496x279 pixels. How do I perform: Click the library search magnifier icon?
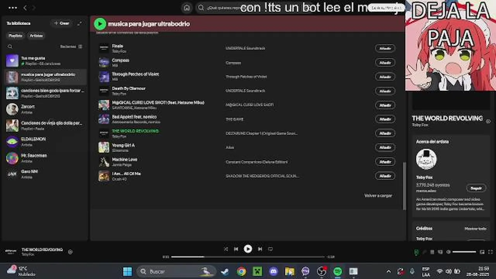(x=10, y=46)
